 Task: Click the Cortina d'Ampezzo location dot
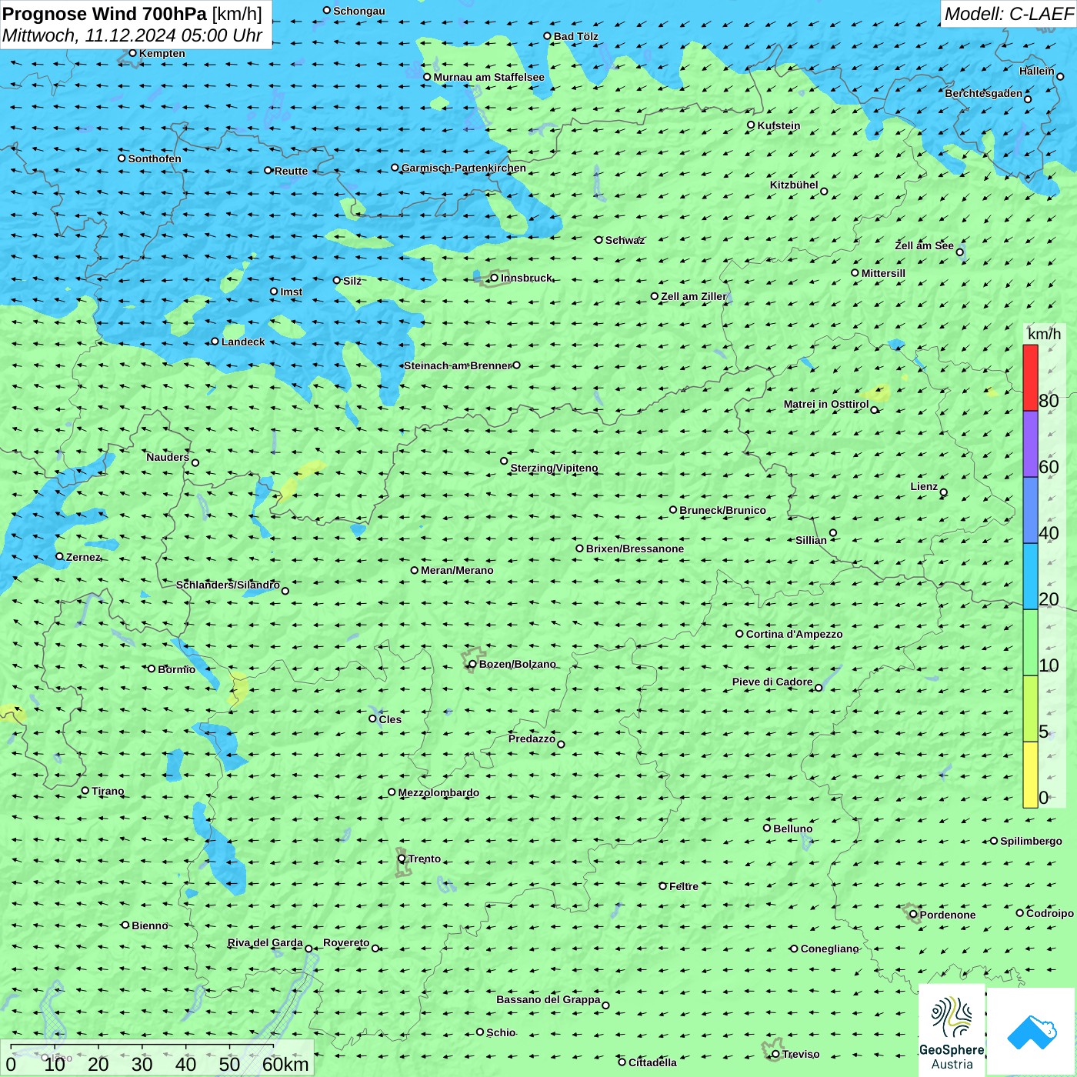point(739,634)
